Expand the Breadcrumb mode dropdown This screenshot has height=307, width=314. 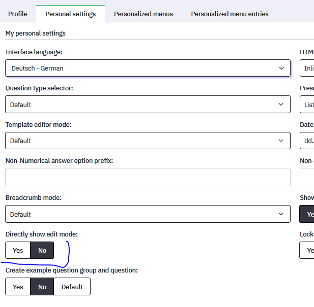click(x=148, y=214)
